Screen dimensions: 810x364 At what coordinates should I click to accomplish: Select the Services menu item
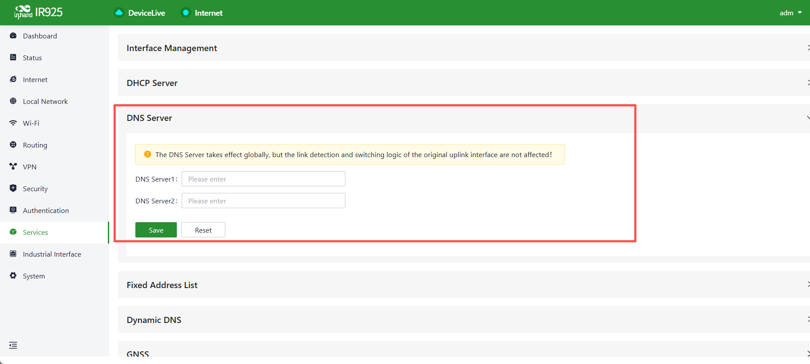coord(54,232)
